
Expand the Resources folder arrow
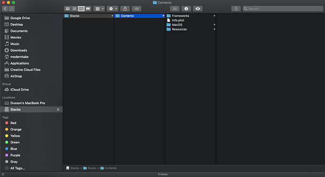click(x=214, y=29)
